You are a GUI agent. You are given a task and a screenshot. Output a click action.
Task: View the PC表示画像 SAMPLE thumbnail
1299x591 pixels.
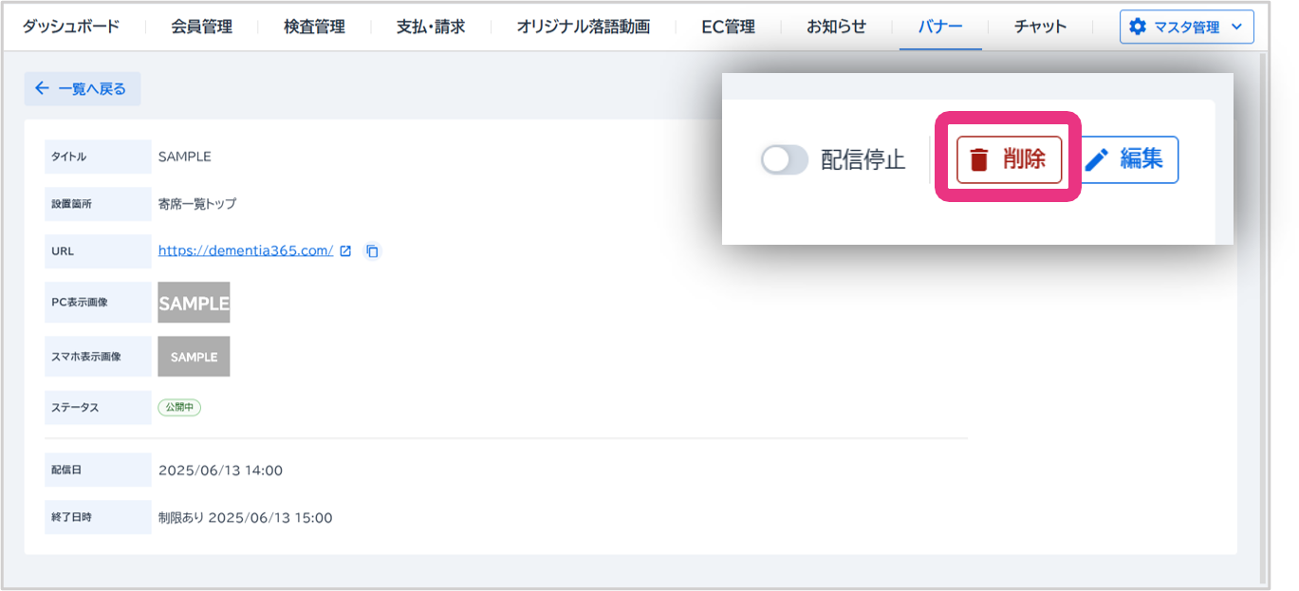tap(194, 303)
